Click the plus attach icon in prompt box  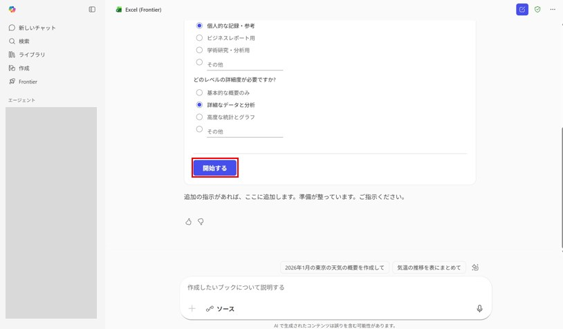[192, 308]
